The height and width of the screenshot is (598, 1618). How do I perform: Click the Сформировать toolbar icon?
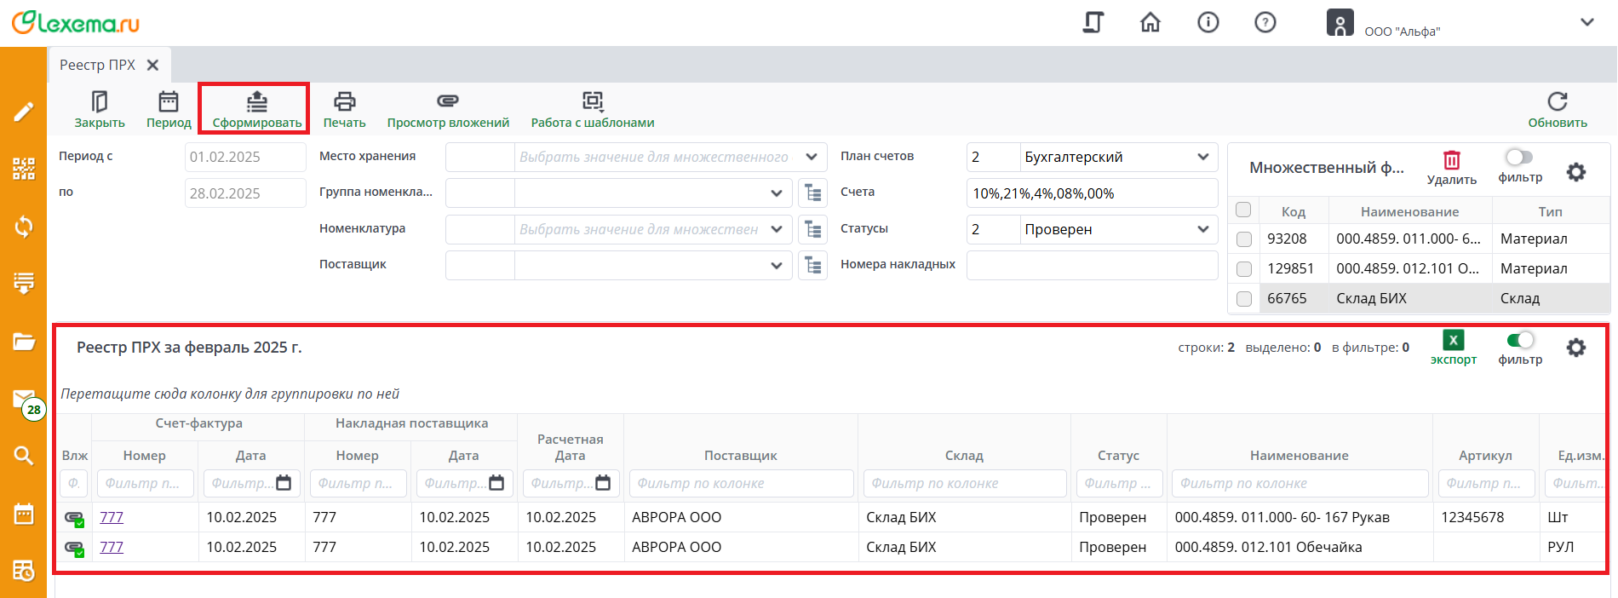tap(256, 102)
